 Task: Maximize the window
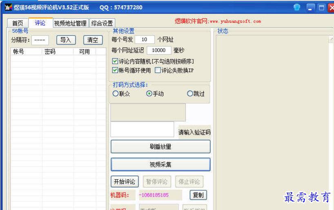(x=321, y=8)
